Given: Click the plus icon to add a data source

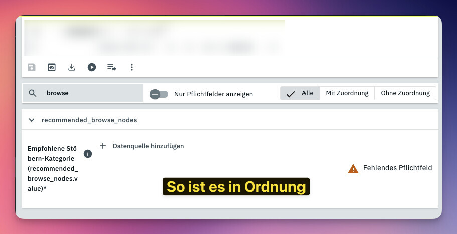Looking at the screenshot, I should coord(103,146).
